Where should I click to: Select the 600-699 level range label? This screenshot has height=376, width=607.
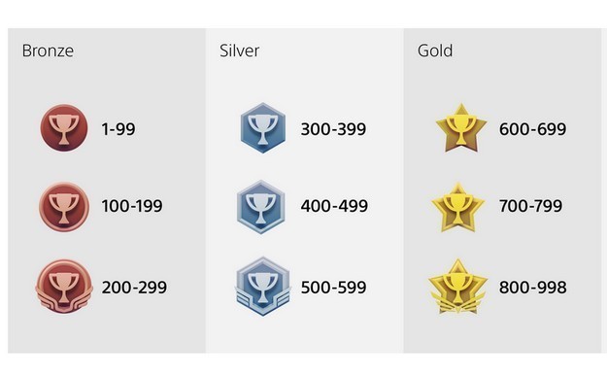click(532, 129)
